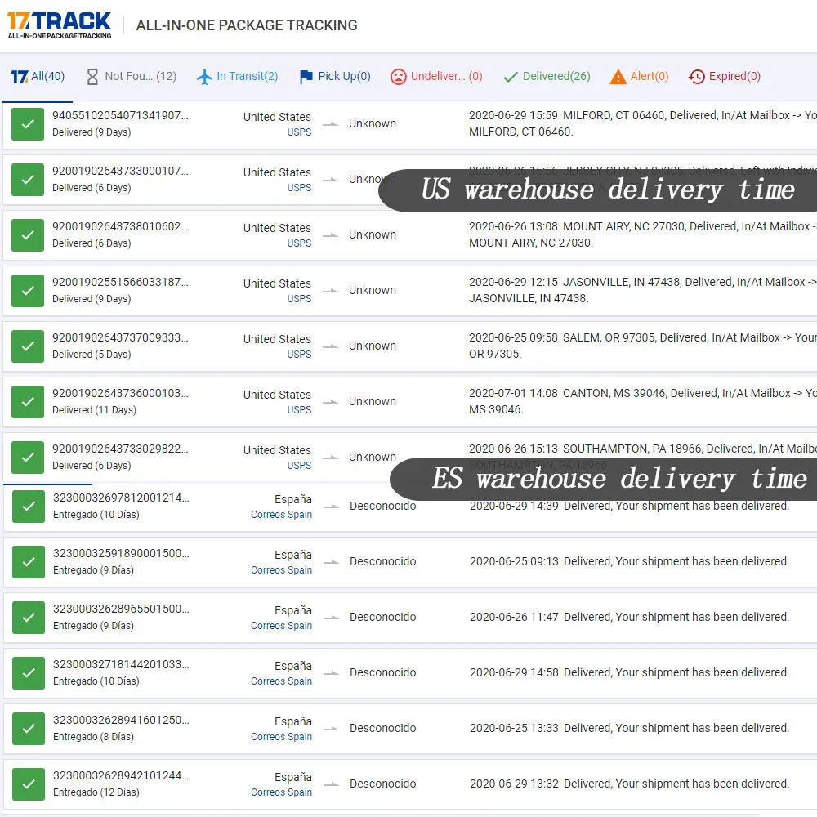Click Correos Spain link for 32300032591890001500
Screen dimensions: 817x817
(x=281, y=570)
